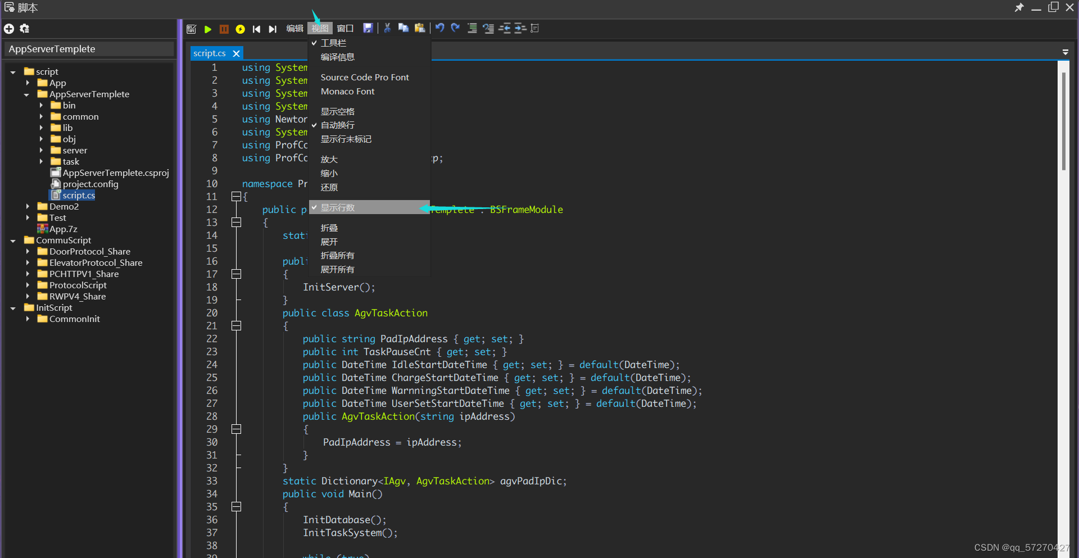Pin the script panel with pushpin icon
This screenshot has width=1079, height=558.
pos(1019,7)
